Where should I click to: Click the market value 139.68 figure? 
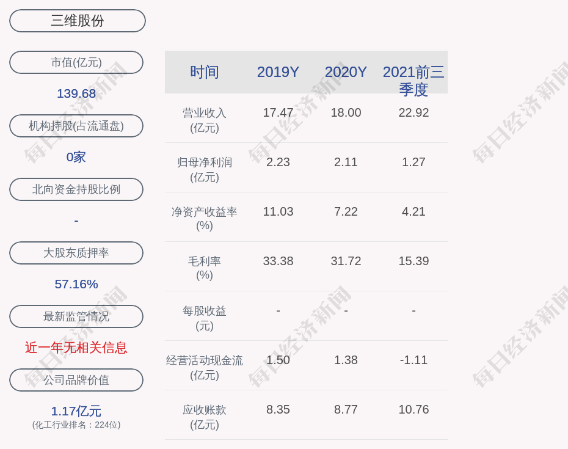(76, 93)
